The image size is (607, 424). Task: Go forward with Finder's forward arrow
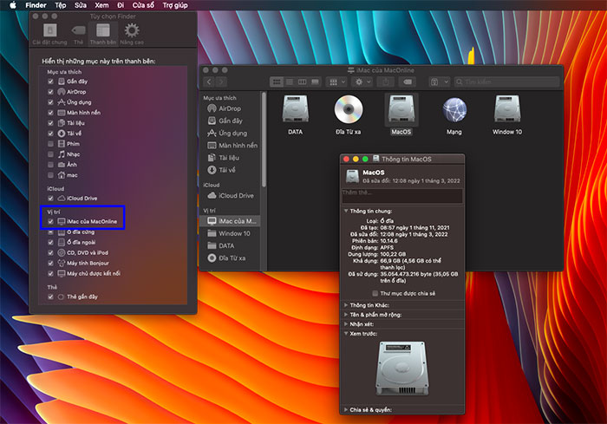[x=221, y=82]
